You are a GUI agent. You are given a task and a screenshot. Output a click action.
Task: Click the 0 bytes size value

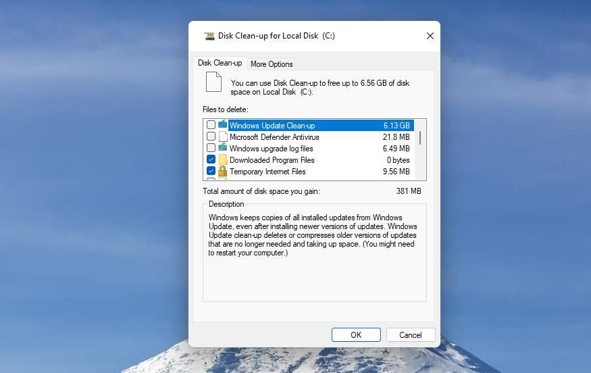pyautogui.click(x=398, y=160)
